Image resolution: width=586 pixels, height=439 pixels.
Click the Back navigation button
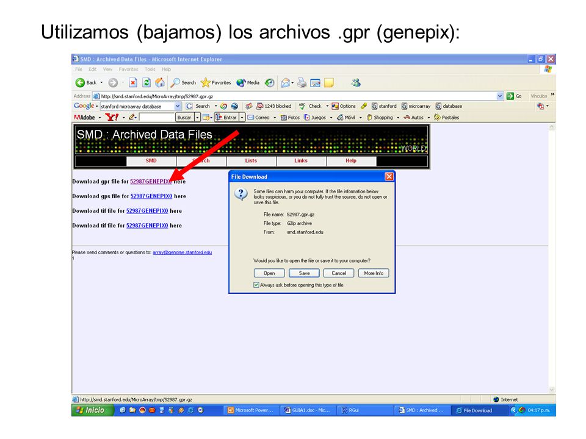pyautogui.click(x=86, y=83)
